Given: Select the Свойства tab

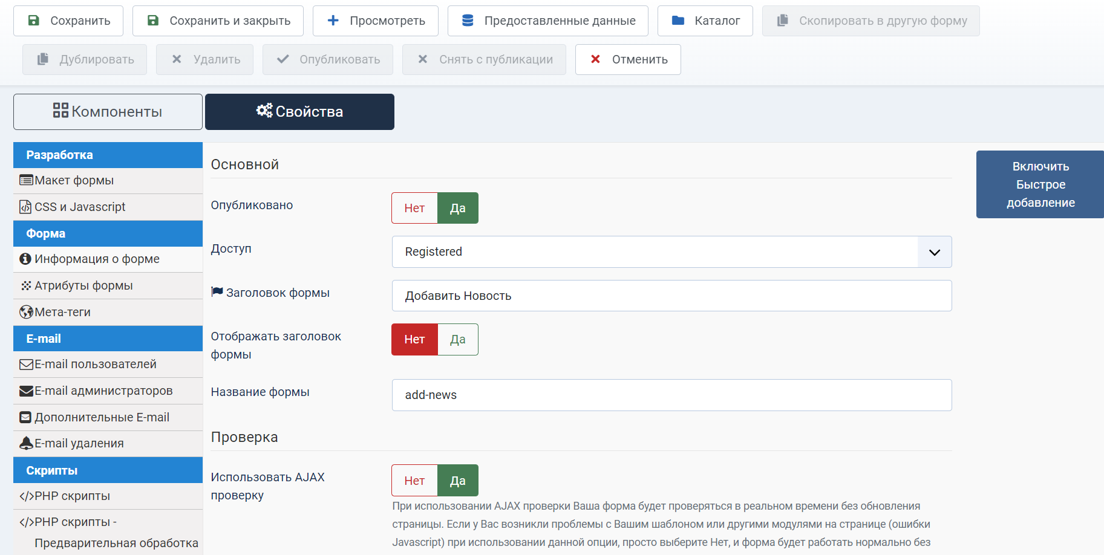Looking at the screenshot, I should pos(299,112).
